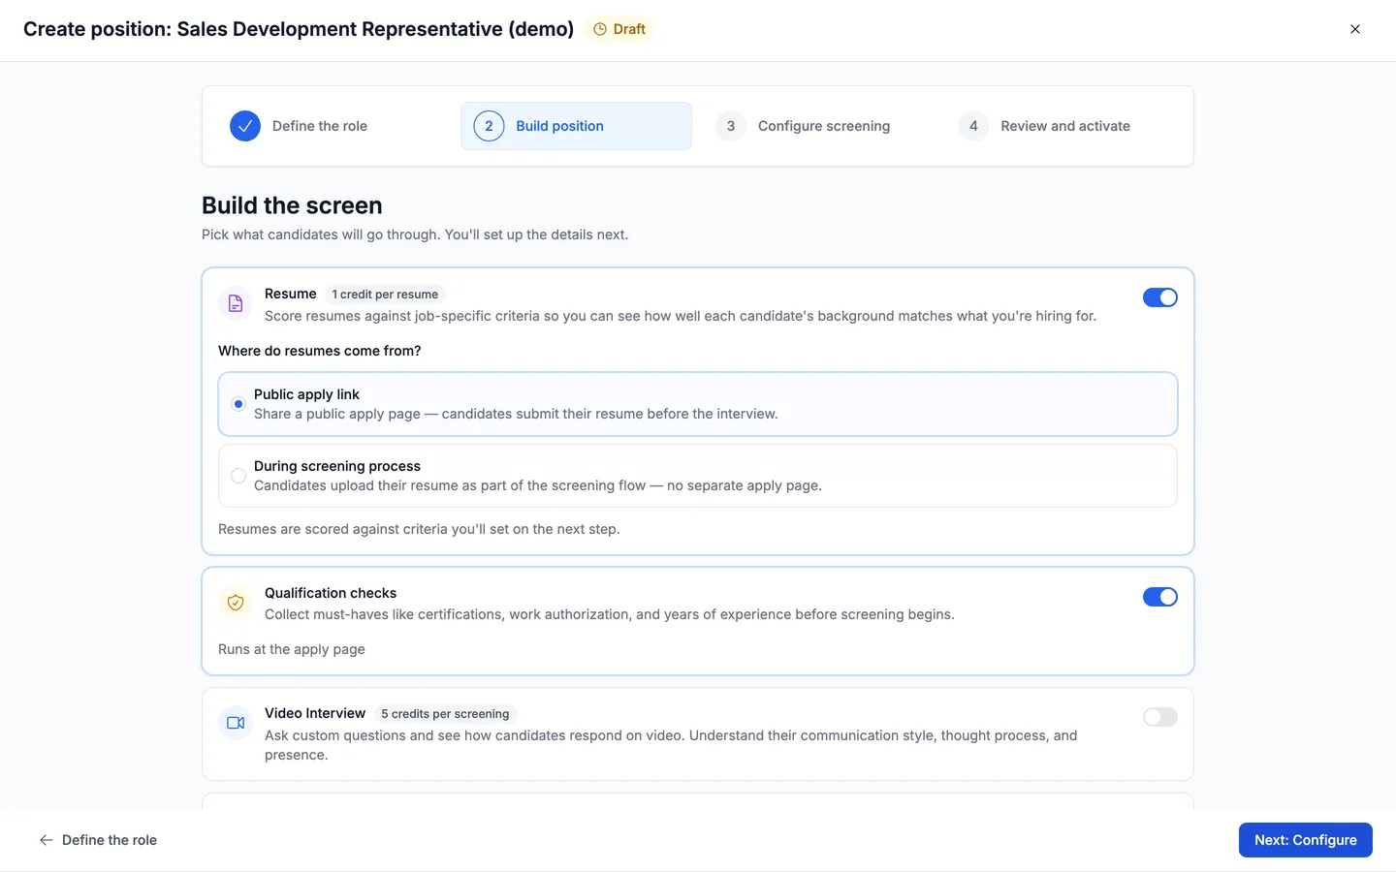
Task: Click Next: Configure button
Action: tap(1305, 840)
